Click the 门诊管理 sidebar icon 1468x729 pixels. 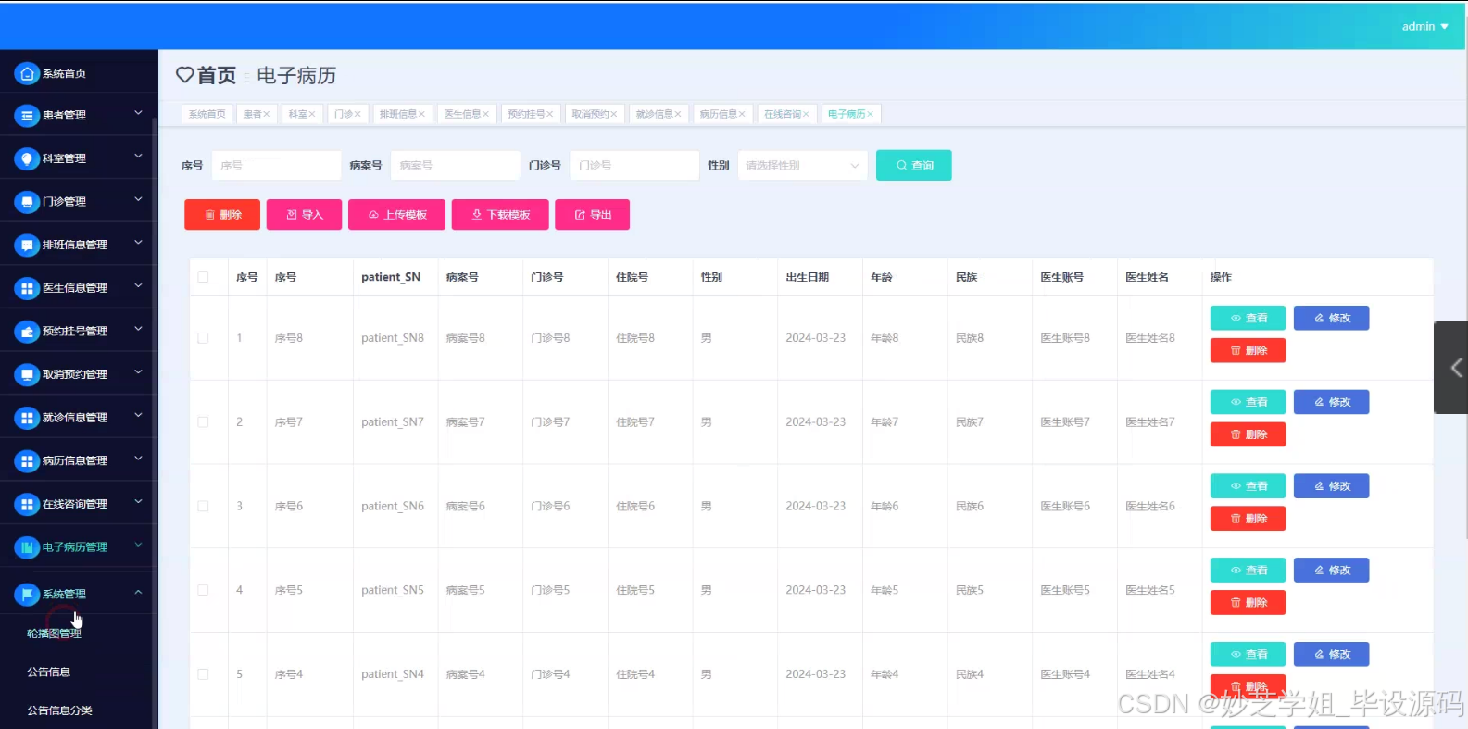coord(27,202)
